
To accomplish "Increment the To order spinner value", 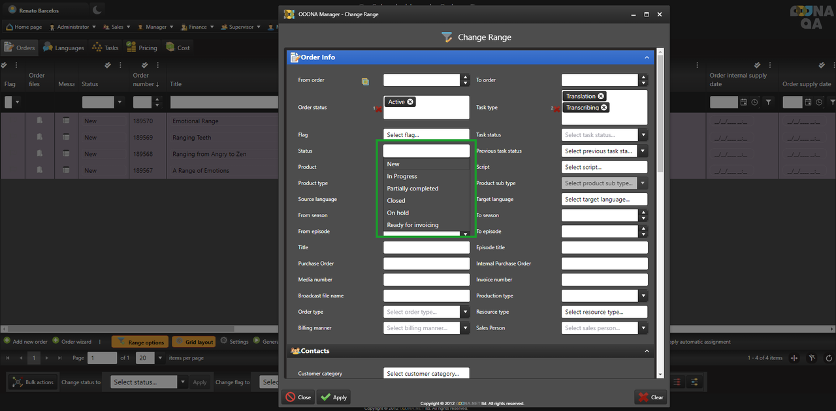I will (x=643, y=77).
